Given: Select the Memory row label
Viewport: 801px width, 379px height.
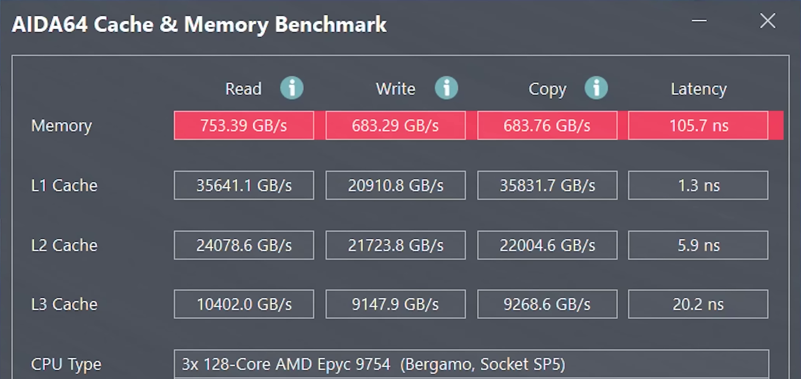Looking at the screenshot, I should (61, 125).
